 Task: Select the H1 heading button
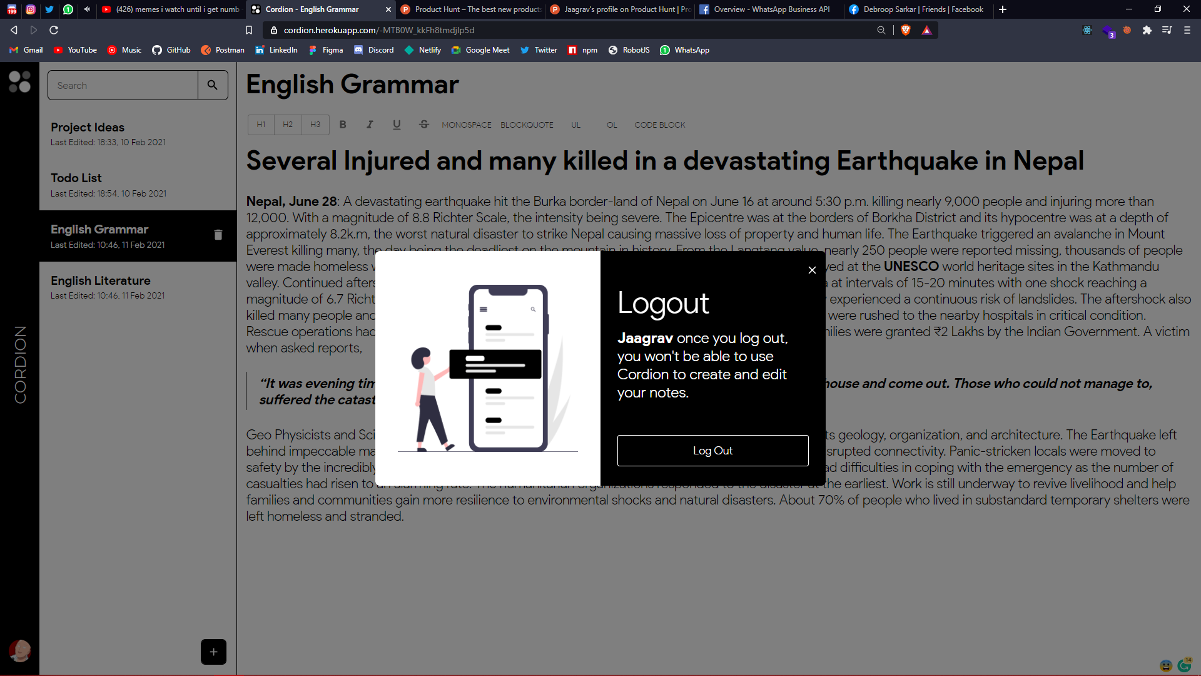point(261,125)
